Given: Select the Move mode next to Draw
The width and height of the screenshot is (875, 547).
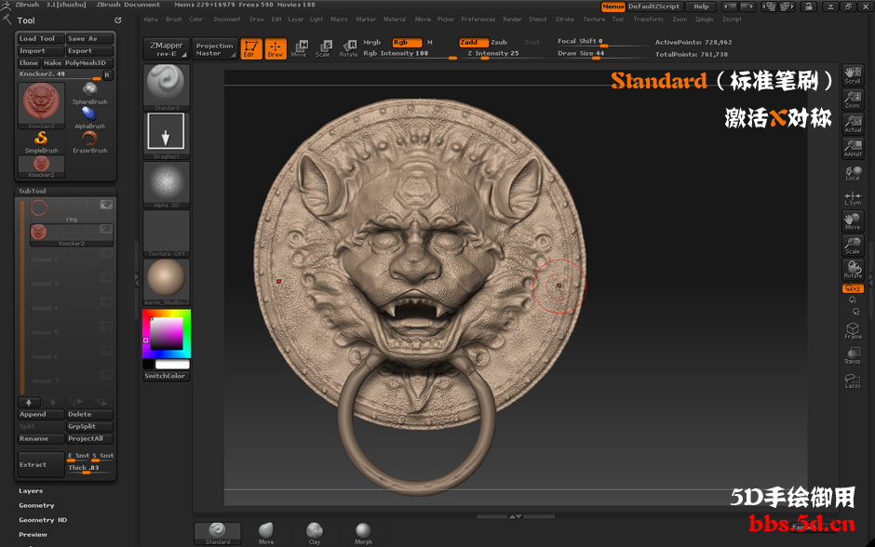Looking at the screenshot, I should coord(299,48).
